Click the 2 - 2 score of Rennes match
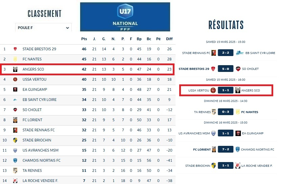The height and width of the screenshot is (184, 281). pos(226,53)
